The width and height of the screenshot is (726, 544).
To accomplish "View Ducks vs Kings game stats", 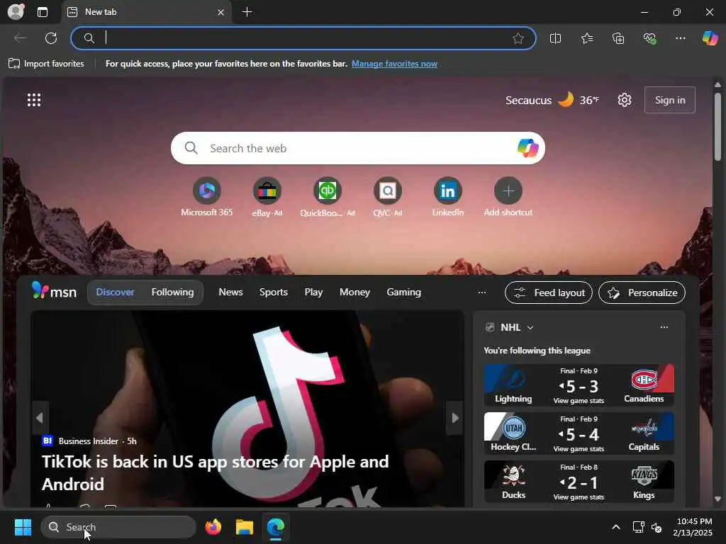I will 579,497.
